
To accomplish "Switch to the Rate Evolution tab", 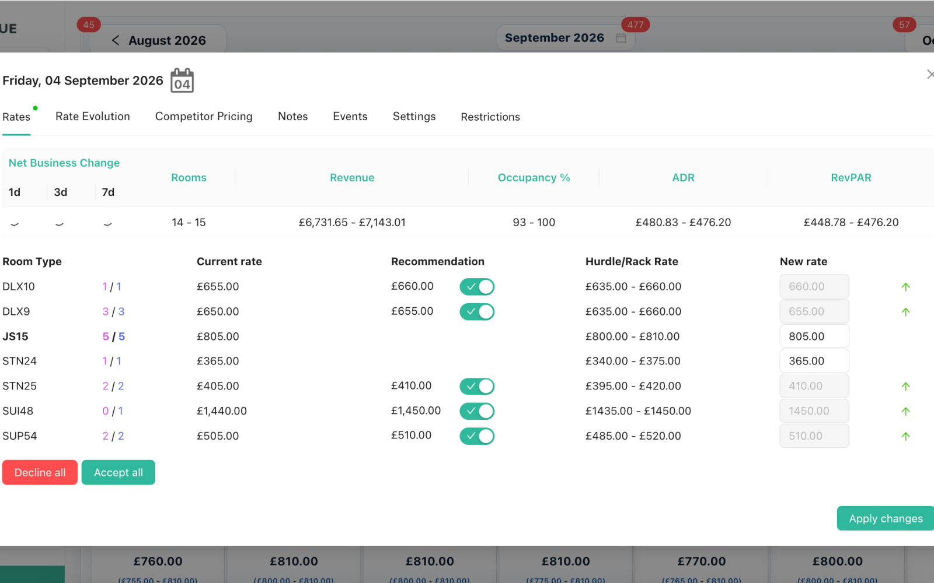I will point(93,117).
